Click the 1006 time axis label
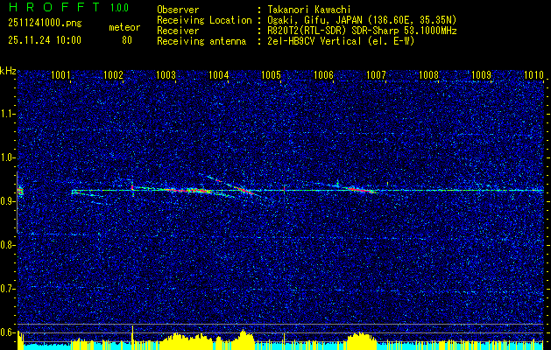 (323, 74)
